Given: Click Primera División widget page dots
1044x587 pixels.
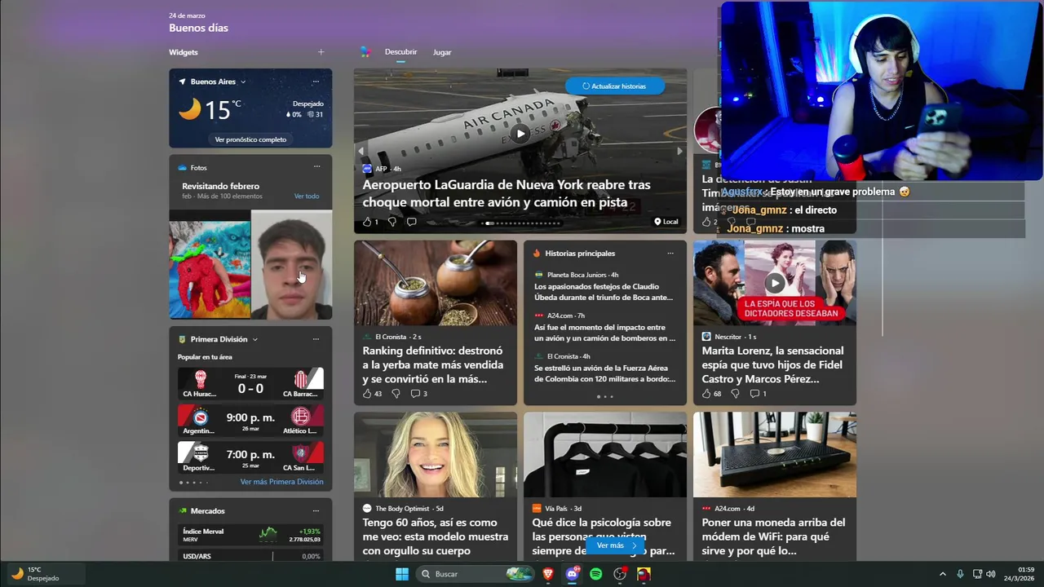Looking at the screenshot, I should 193,483.
